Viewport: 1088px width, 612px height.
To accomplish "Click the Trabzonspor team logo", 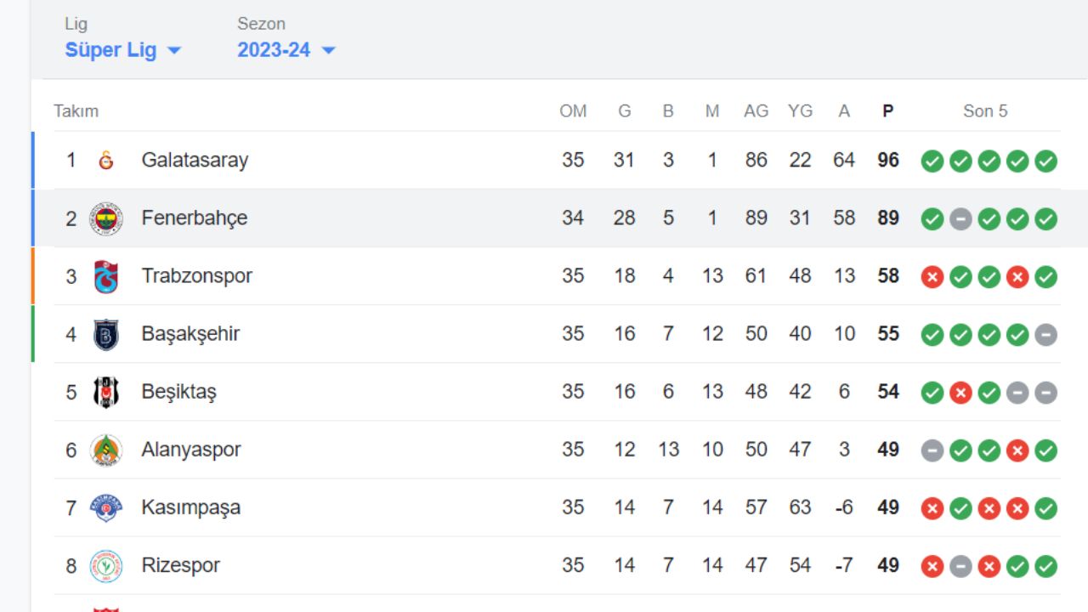I will pyautogui.click(x=106, y=276).
